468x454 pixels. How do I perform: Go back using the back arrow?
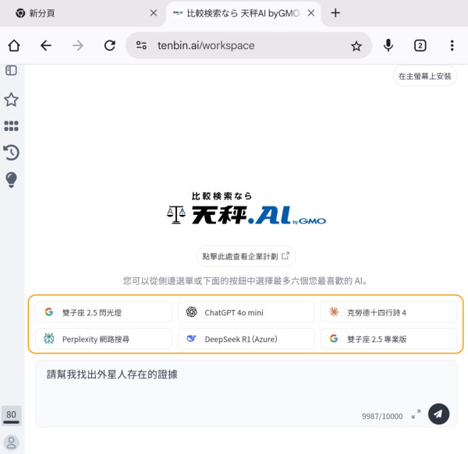point(46,46)
